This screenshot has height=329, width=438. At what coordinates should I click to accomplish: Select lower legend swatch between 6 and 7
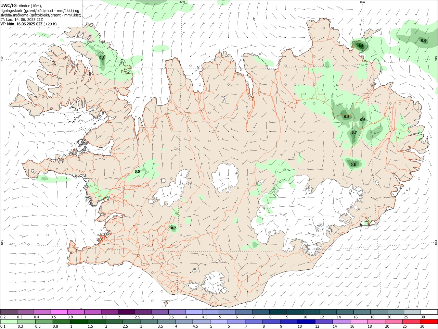[x=236, y=321]
